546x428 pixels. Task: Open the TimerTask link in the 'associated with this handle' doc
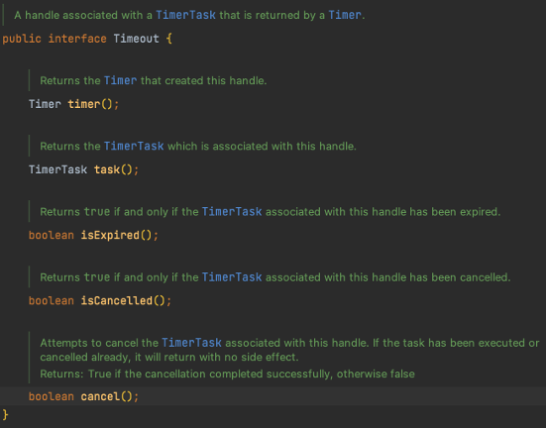pos(134,146)
